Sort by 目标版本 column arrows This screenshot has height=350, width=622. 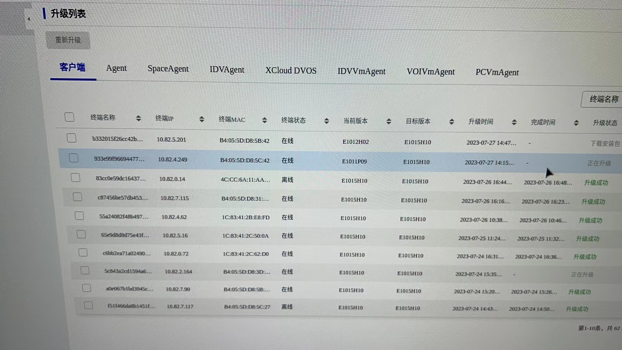pyautogui.click(x=452, y=122)
